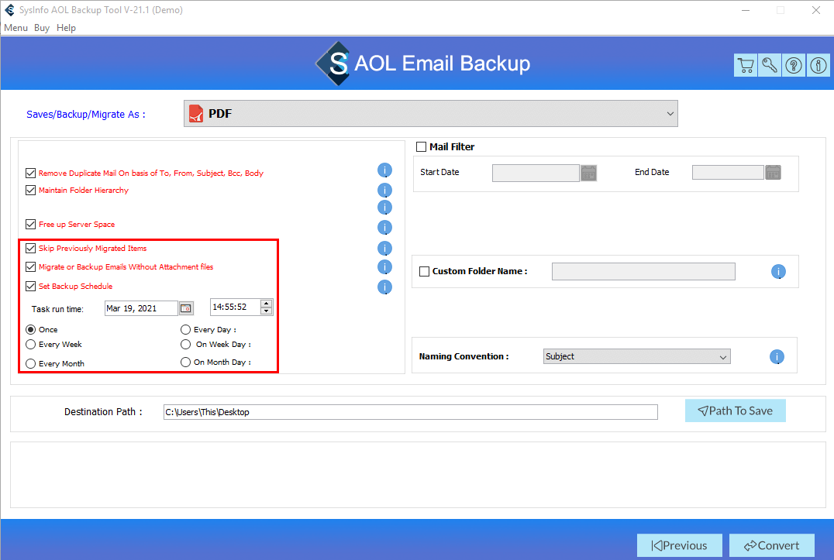Click the Convert button
The width and height of the screenshot is (834, 560).
point(771,545)
